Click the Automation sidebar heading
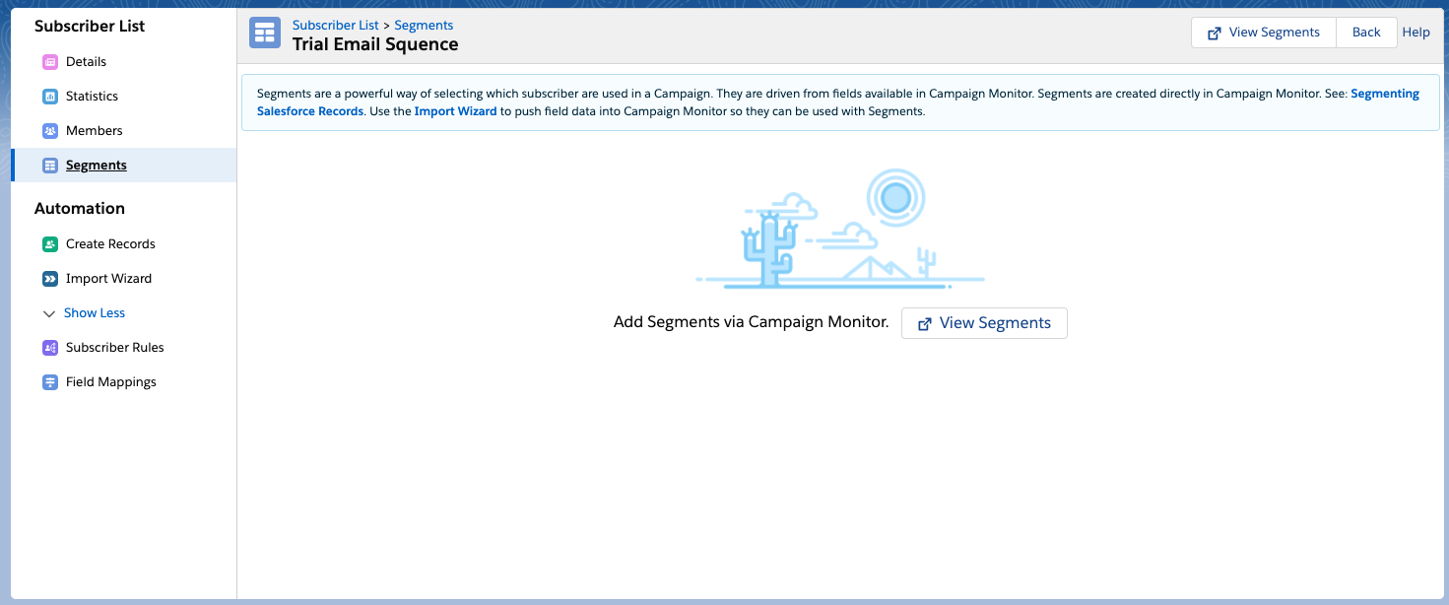The height and width of the screenshot is (605, 1449). pos(80,209)
